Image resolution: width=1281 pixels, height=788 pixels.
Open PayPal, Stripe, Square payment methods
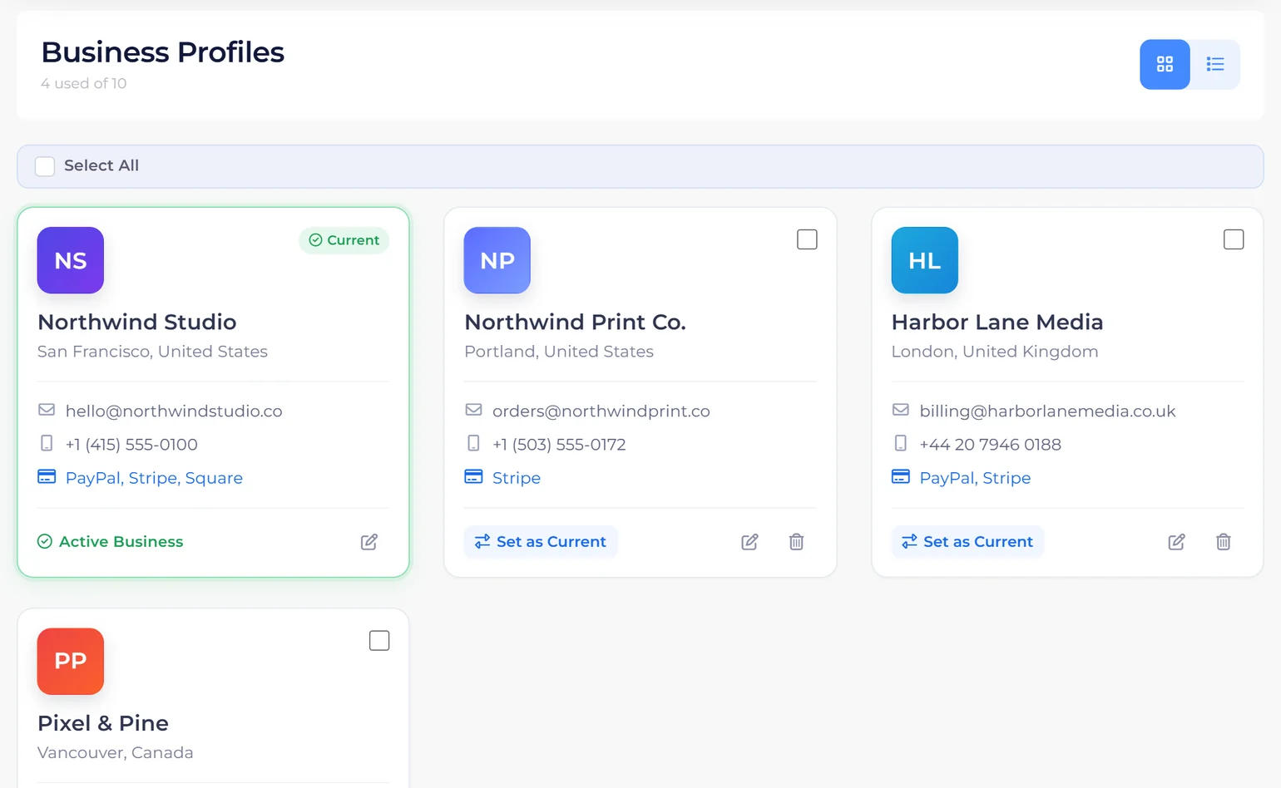pyautogui.click(x=154, y=478)
